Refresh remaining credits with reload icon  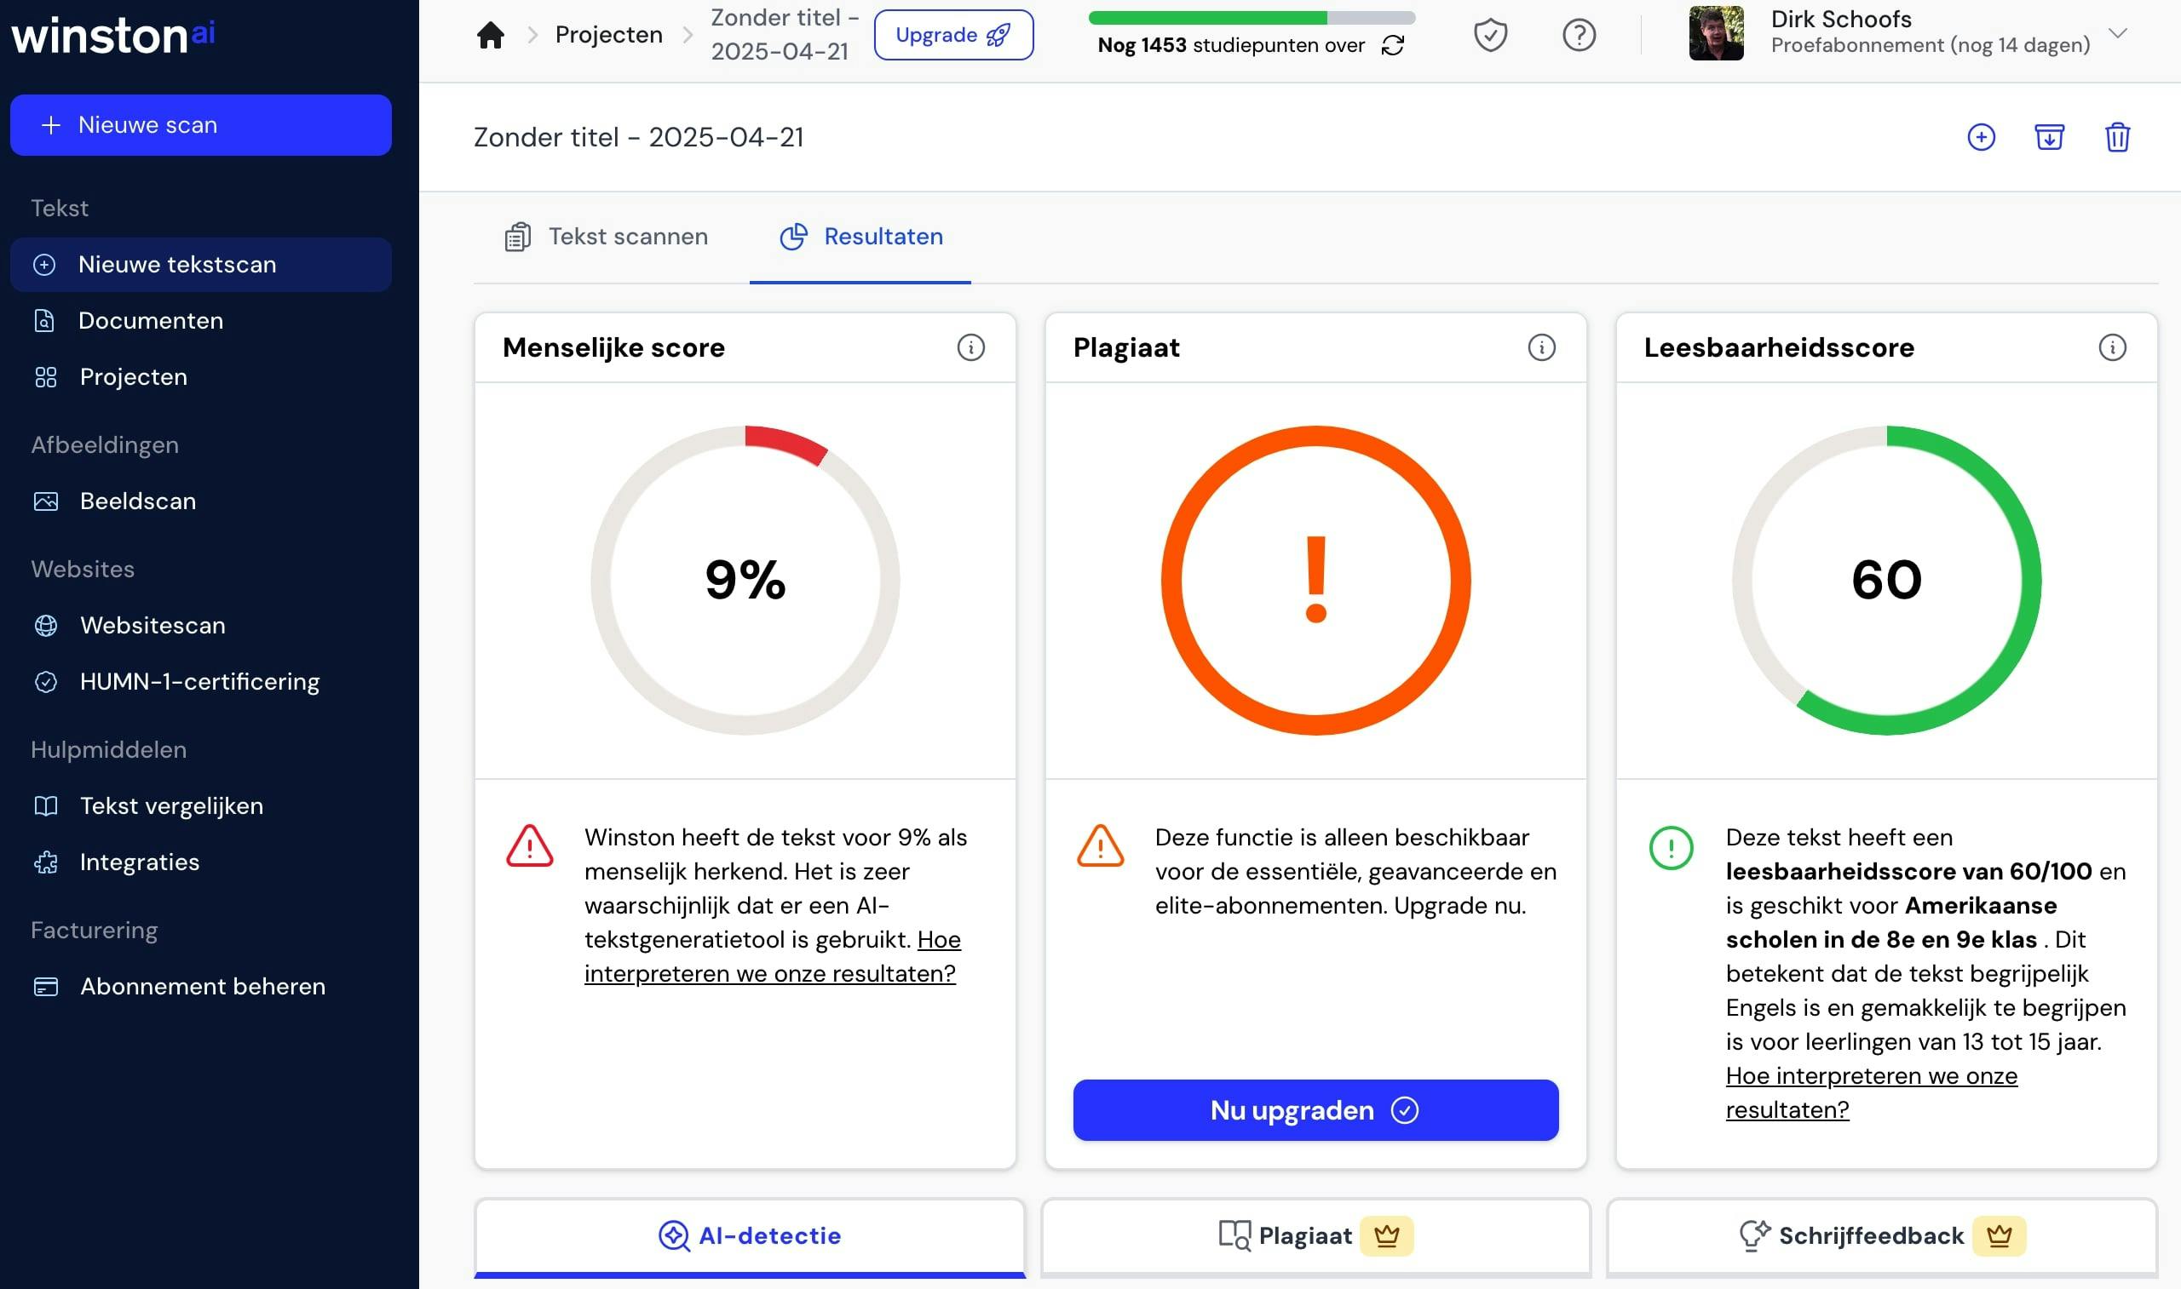[1393, 45]
